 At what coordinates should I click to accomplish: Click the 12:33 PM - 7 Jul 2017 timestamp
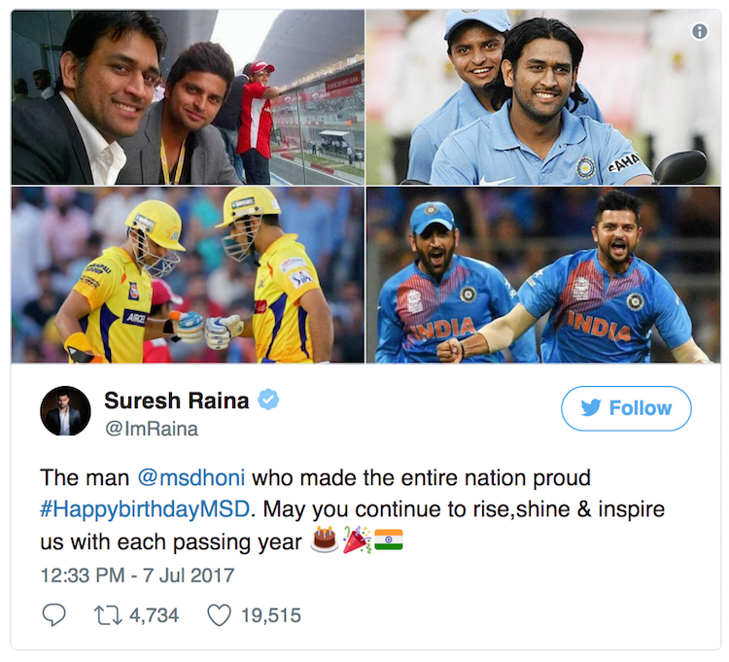pos(137,575)
